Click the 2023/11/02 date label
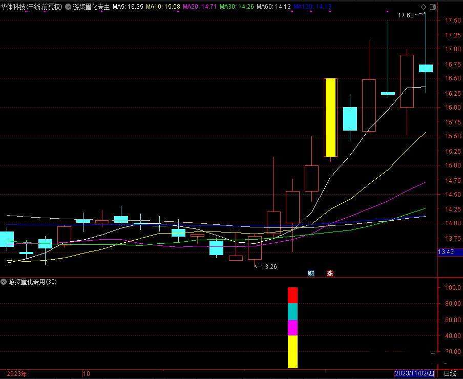463x379 pixels. pos(414,374)
